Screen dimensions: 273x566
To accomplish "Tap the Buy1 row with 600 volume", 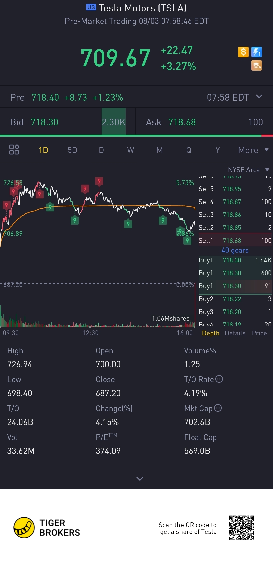I will [x=235, y=273].
